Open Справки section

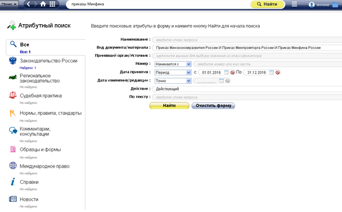(x=29, y=182)
